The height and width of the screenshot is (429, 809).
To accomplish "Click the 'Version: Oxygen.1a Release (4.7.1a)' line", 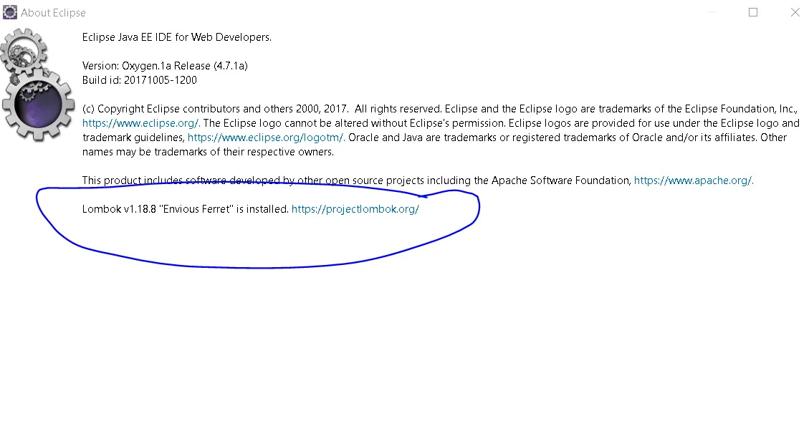I will click(165, 66).
